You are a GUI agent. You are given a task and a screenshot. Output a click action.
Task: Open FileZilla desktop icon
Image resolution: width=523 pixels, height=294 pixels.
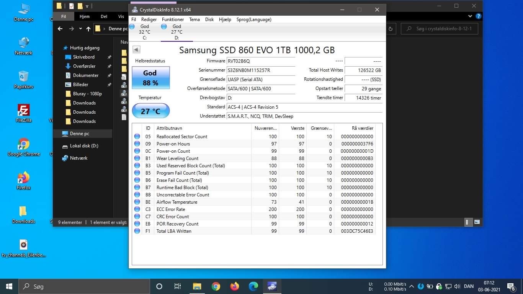(x=24, y=113)
